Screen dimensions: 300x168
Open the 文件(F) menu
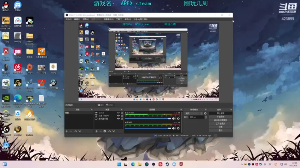69,19
